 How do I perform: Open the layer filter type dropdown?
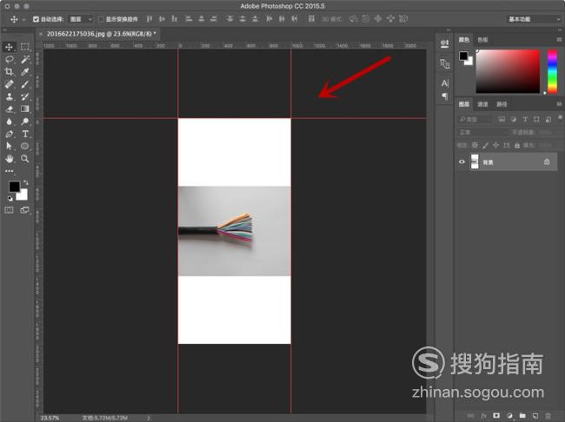[475, 119]
